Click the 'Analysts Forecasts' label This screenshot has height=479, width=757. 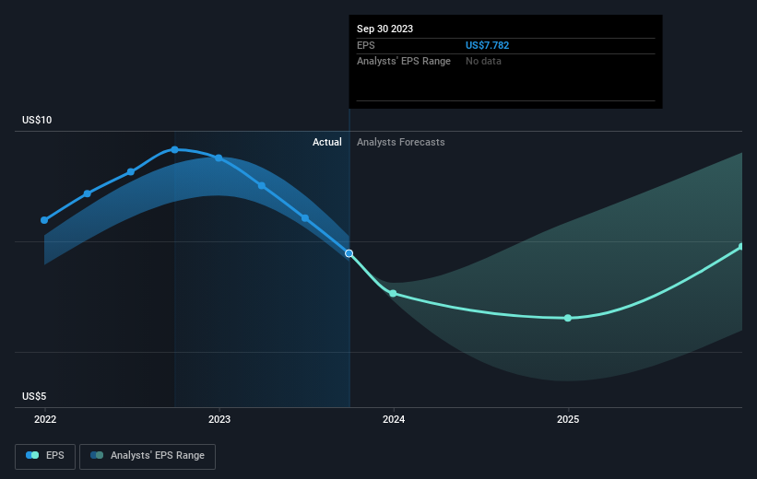tap(401, 142)
